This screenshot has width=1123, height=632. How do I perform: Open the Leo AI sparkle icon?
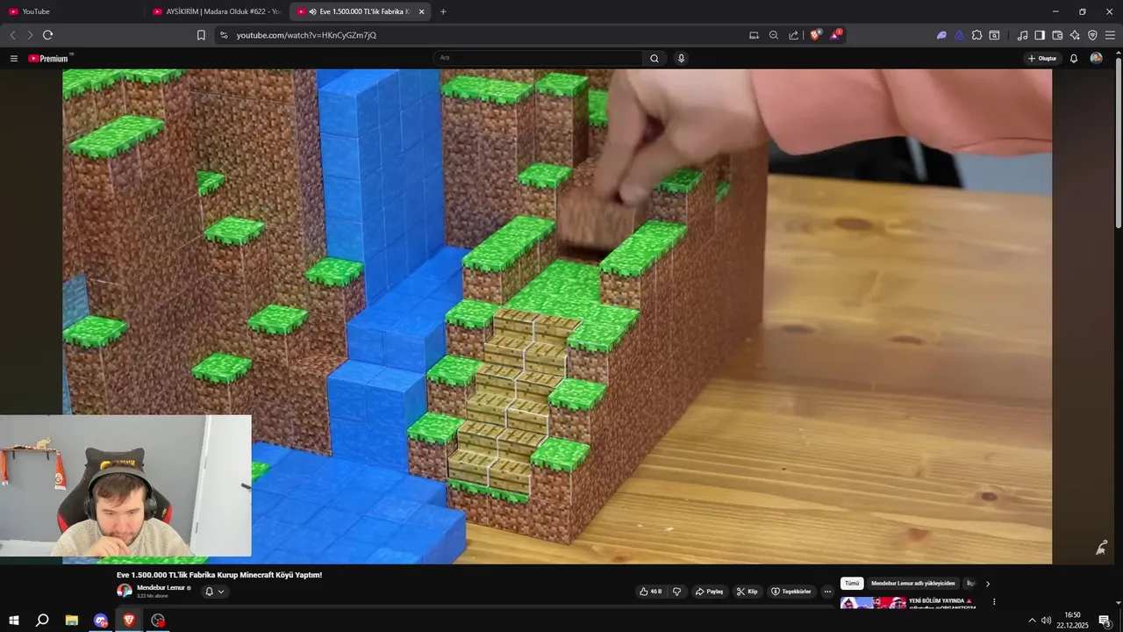1075,35
